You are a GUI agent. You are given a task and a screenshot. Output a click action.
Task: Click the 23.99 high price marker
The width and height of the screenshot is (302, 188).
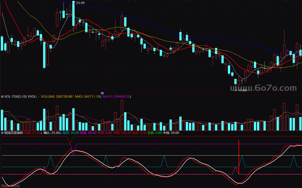[80, 3]
